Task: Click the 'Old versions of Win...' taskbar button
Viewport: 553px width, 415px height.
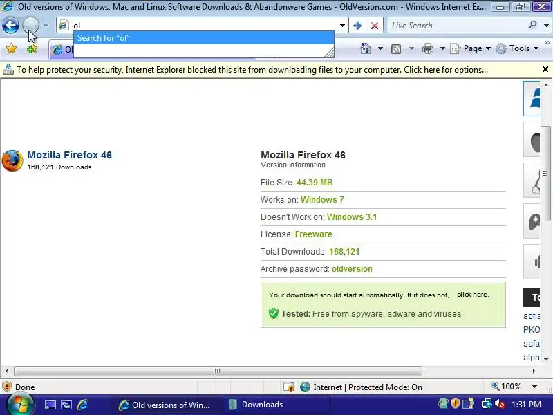Action: tap(166, 405)
